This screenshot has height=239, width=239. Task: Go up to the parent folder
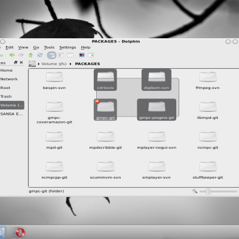30,55
